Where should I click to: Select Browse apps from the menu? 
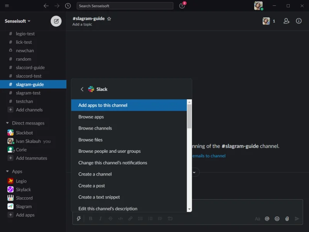(129, 117)
